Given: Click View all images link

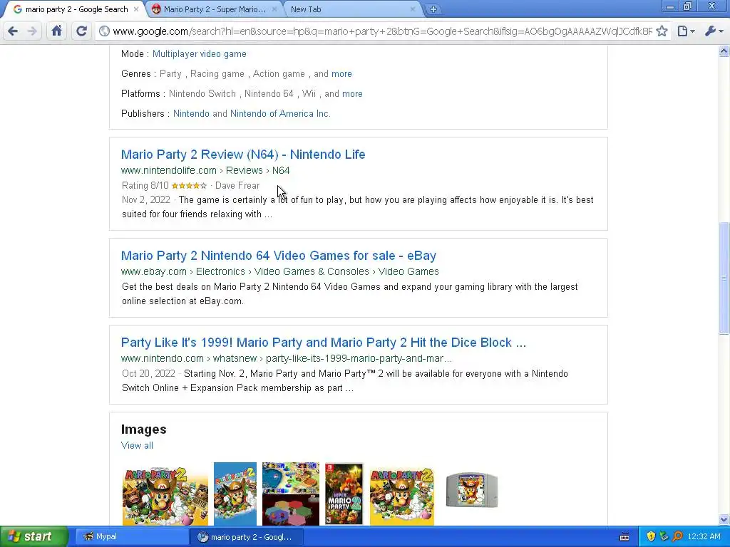Looking at the screenshot, I should pyautogui.click(x=137, y=446).
